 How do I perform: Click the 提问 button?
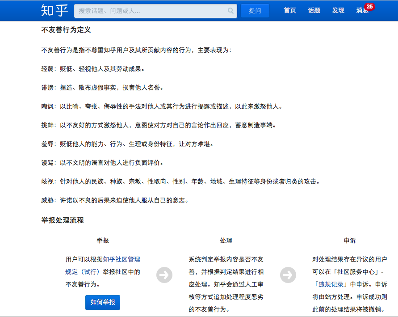coord(255,11)
